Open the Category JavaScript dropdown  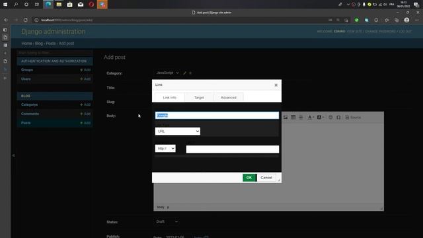point(167,73)
